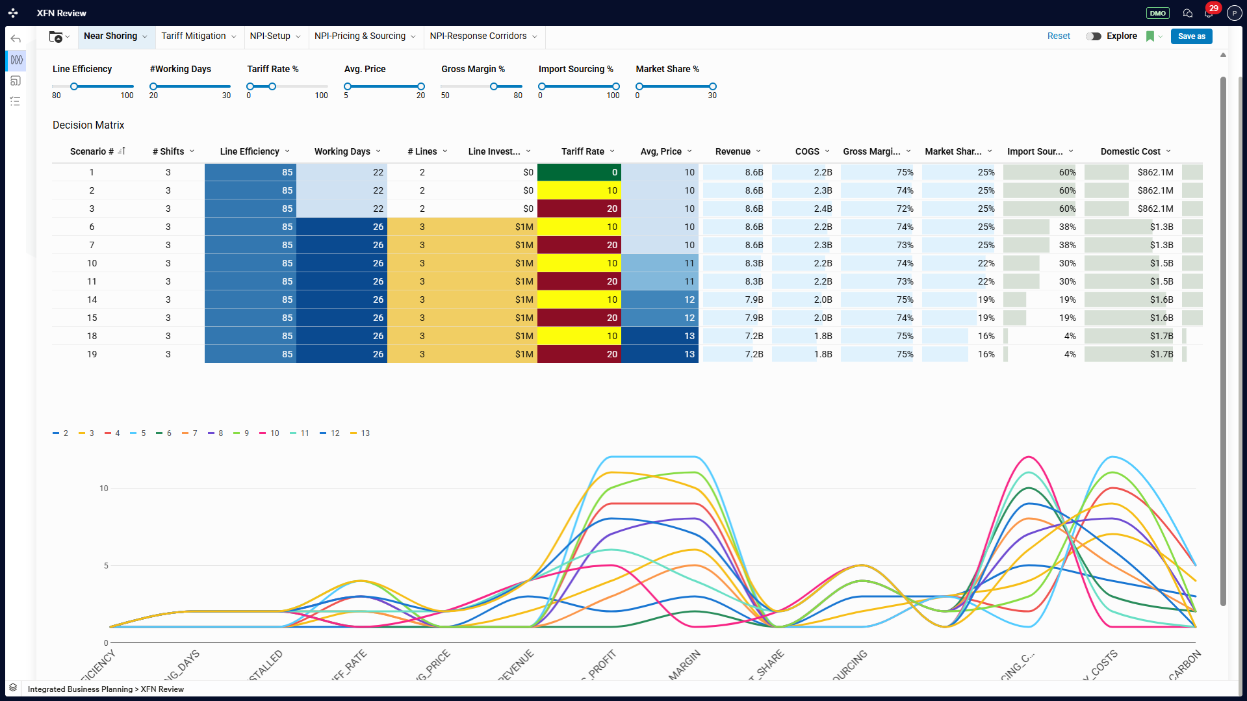Switch to the Near Shoring tab
Screen dimensions: 1247x701
(116, 36)
